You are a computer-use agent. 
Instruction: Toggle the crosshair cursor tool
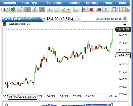click(x=76, y=9)
